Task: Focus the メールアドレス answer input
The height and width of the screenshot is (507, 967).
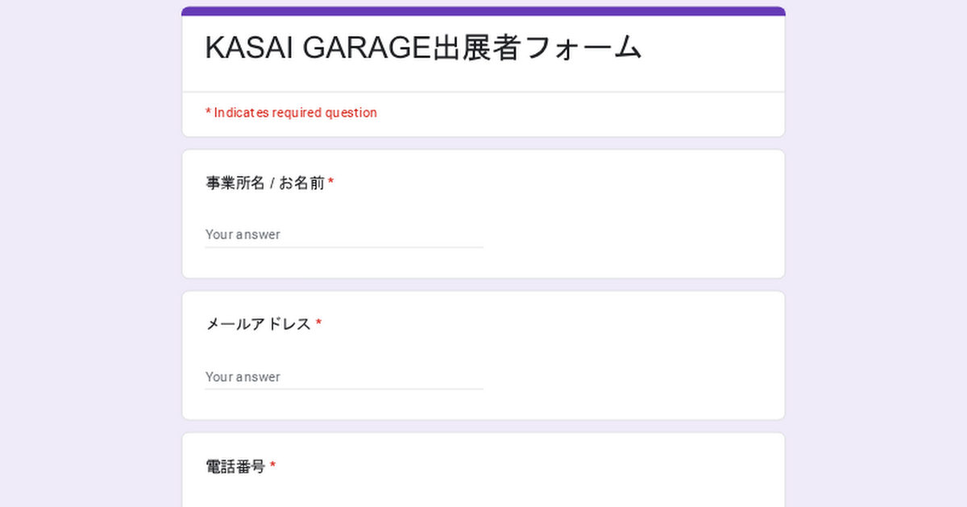Action: [x=344, y=377]
